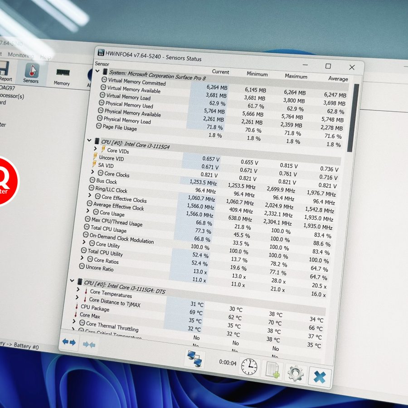This screenshot has width=408, height=408.
Task: Collapse the CPU [#0] DTS sensor group
Action: (72, 281)
